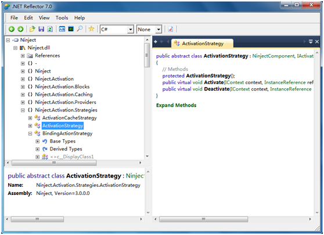Click the tree panel's vertical scrollbar thumb

[x=147, y=55]
